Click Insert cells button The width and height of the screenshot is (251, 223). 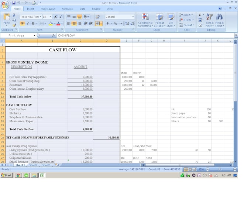(186, 15)
